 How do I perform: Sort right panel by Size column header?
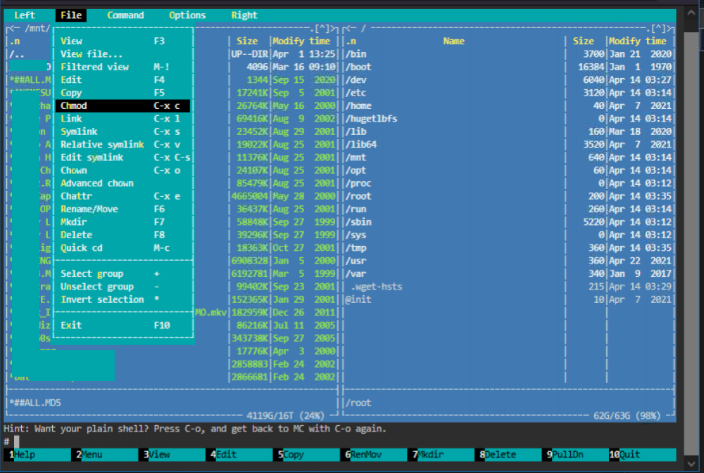click(x=583, y=41)
